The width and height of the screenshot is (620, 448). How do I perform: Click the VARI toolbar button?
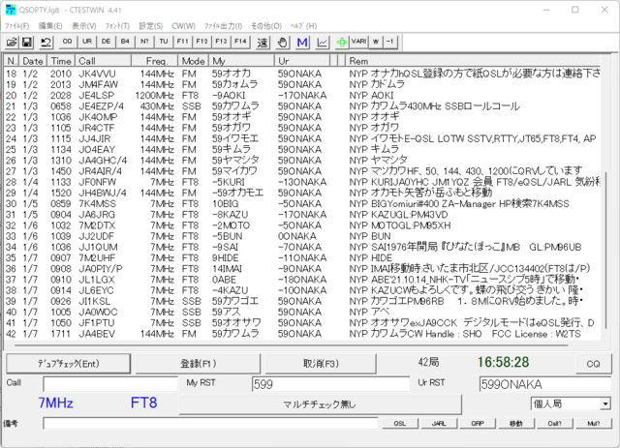[359, 42]
